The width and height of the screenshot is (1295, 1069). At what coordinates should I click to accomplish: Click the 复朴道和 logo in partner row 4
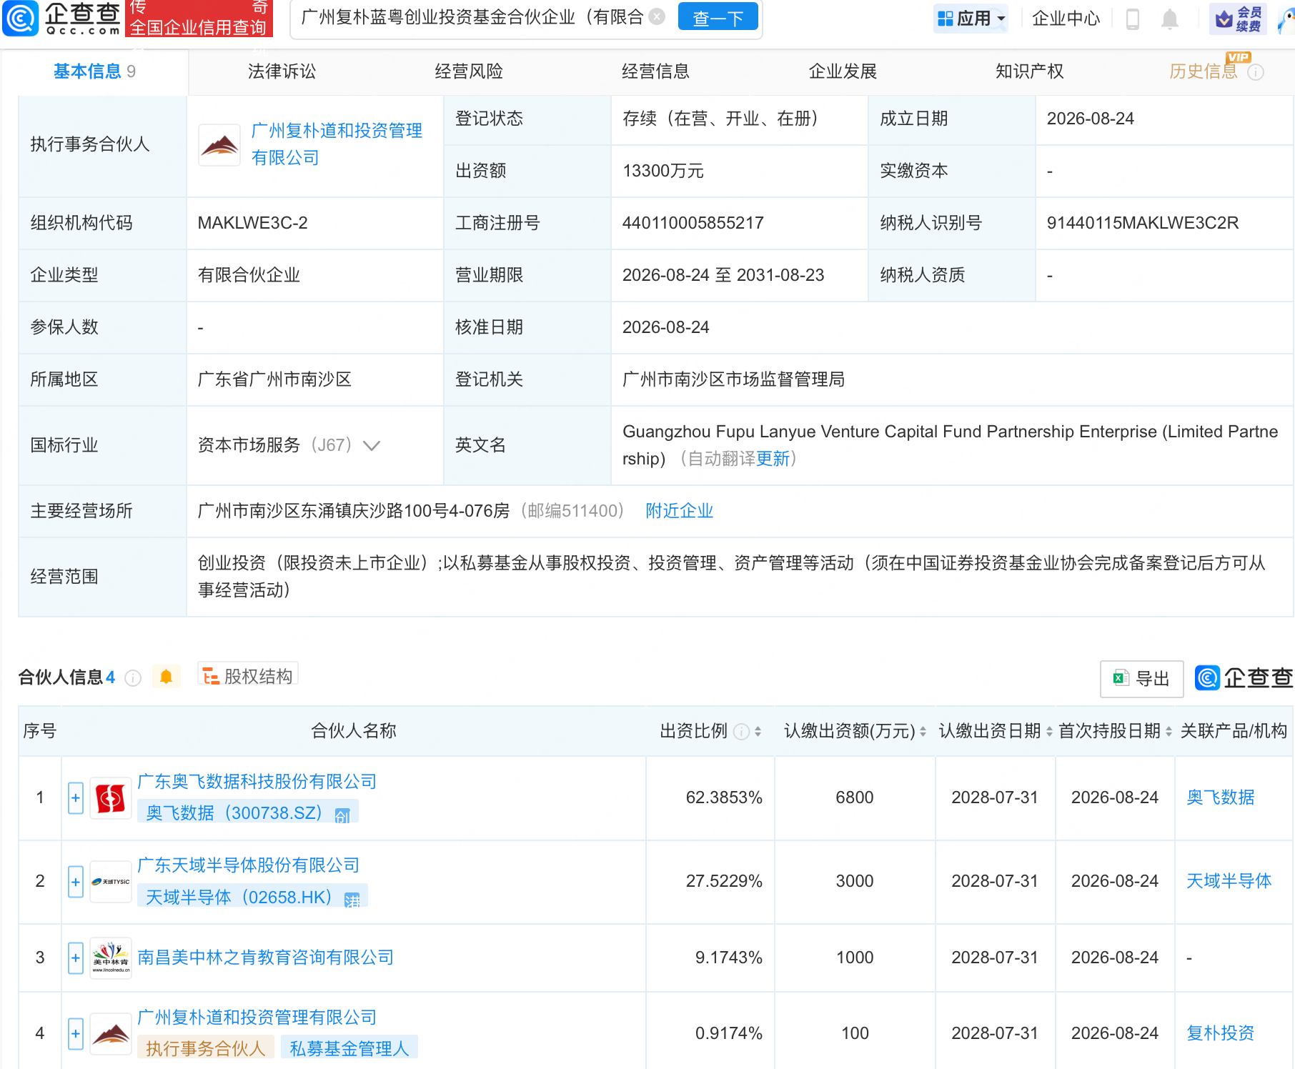click(x=111, y=1034)
